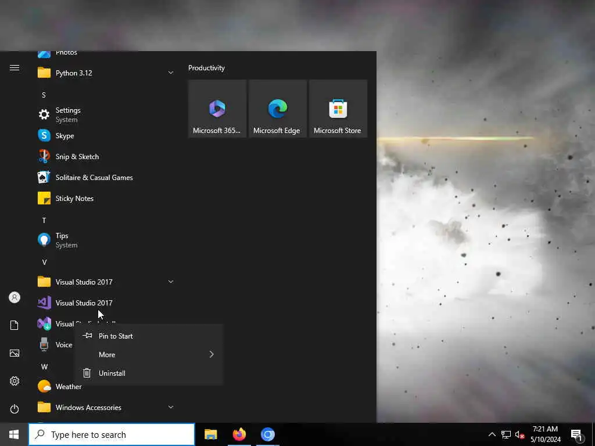This screenshot has height=446, width=595.
Task: Open the Microsoft Edge tile
Action: point(278,109)
